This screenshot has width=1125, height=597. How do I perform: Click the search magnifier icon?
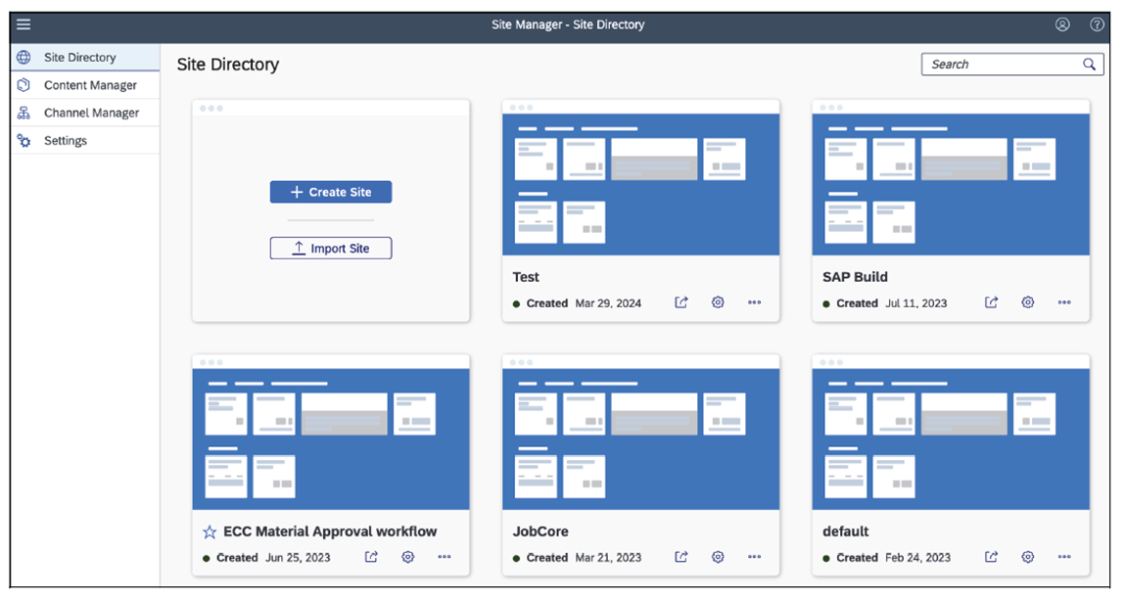(1089, 64)
